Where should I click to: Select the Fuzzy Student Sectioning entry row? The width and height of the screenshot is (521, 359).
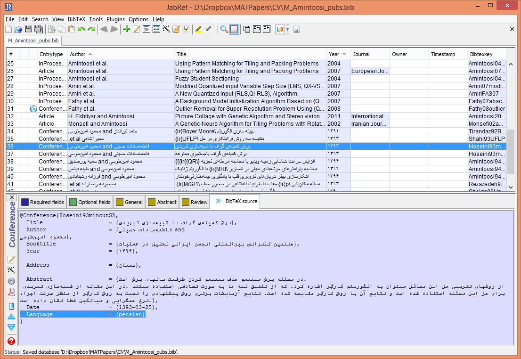[x=256, y=79]
